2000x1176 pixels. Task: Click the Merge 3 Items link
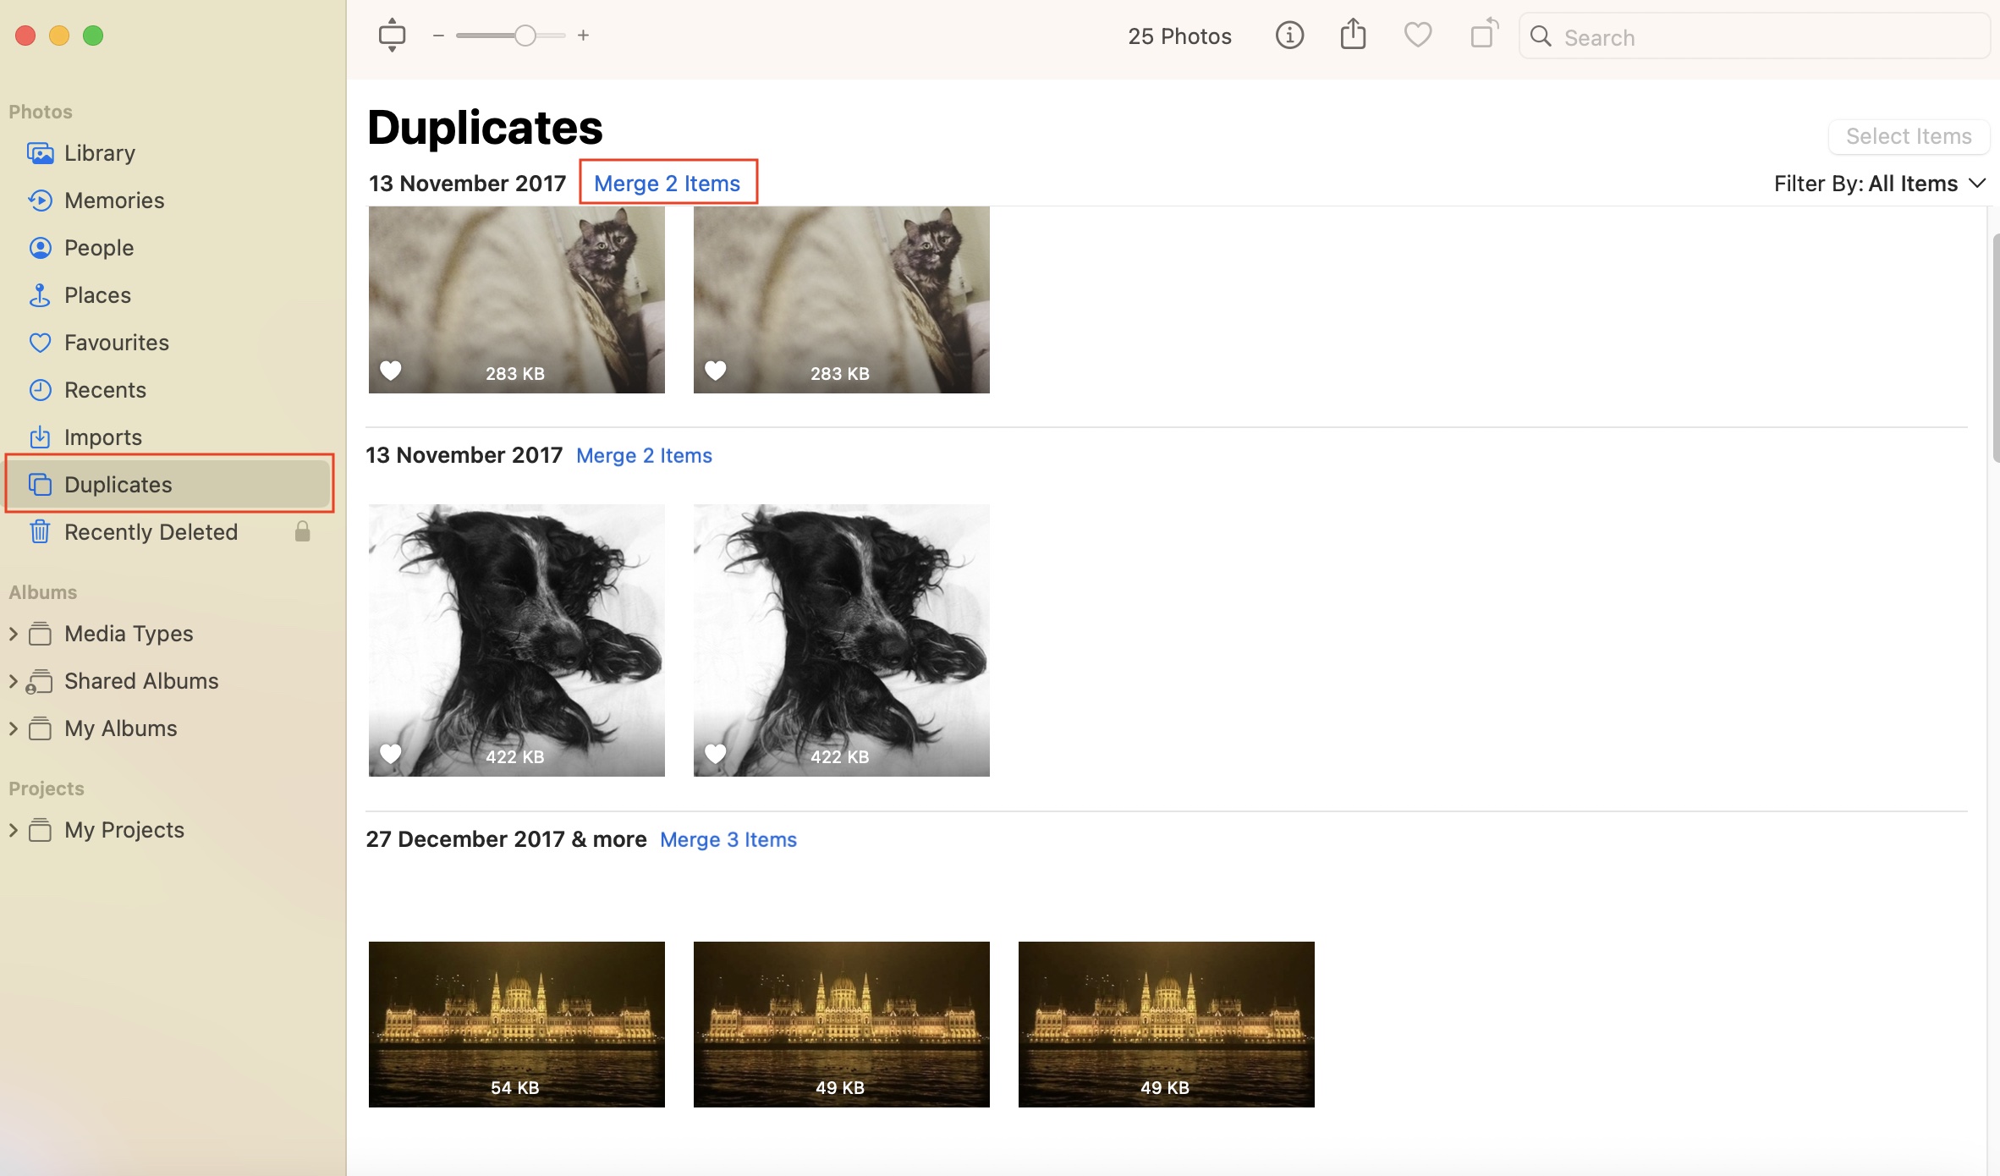tap(728, 839)
